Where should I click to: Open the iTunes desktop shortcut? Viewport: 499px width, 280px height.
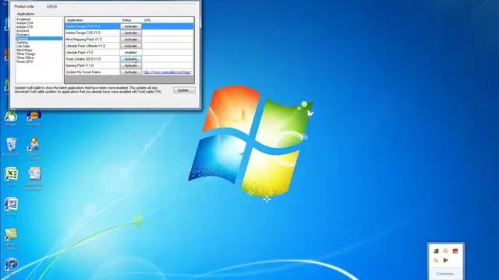(x=12, y=266)
